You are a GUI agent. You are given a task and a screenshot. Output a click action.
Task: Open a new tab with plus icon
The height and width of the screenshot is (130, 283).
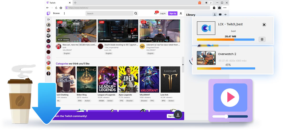[75, 3]
